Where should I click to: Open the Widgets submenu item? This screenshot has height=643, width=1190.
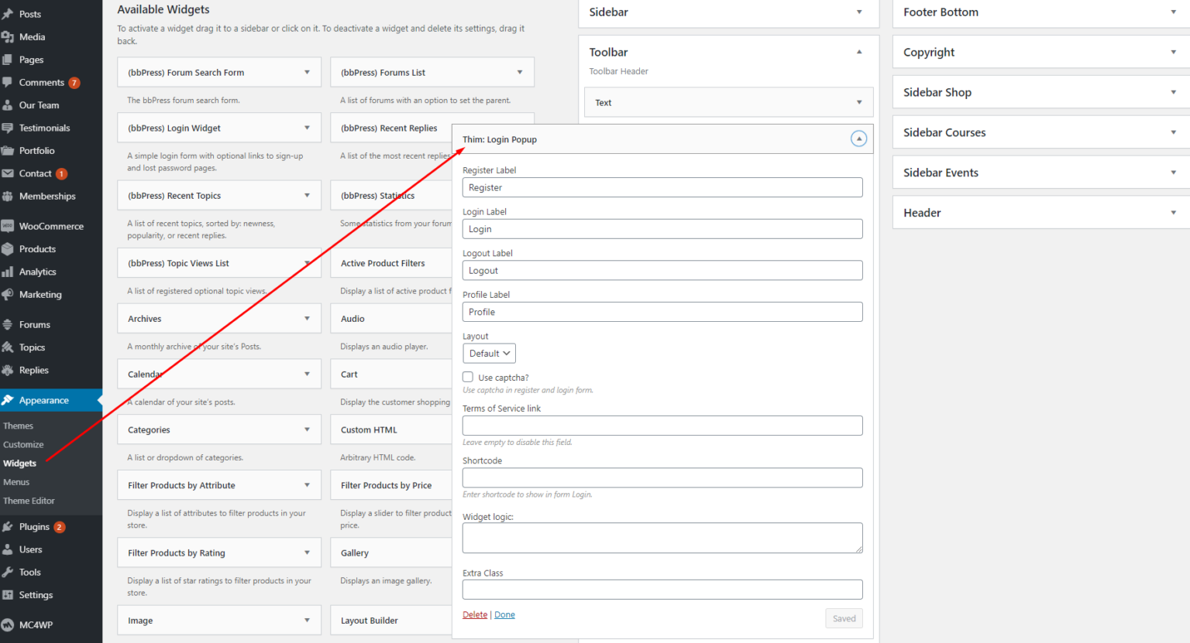[x=19, y=463]
